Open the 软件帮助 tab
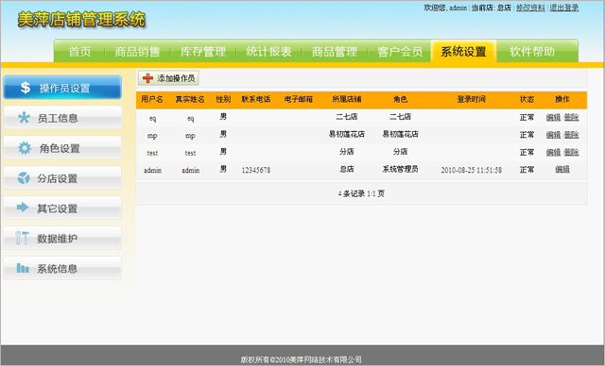This screenshot has width=605, height=366. coord(532,52)
